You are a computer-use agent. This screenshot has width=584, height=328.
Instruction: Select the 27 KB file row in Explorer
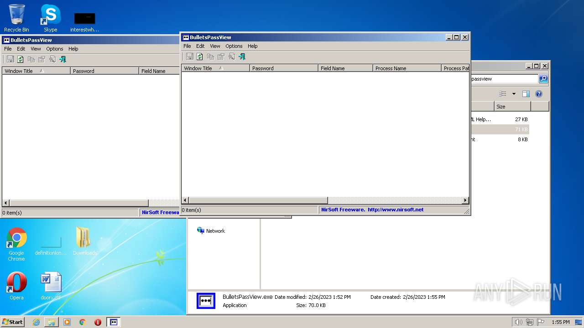[500, 119]
